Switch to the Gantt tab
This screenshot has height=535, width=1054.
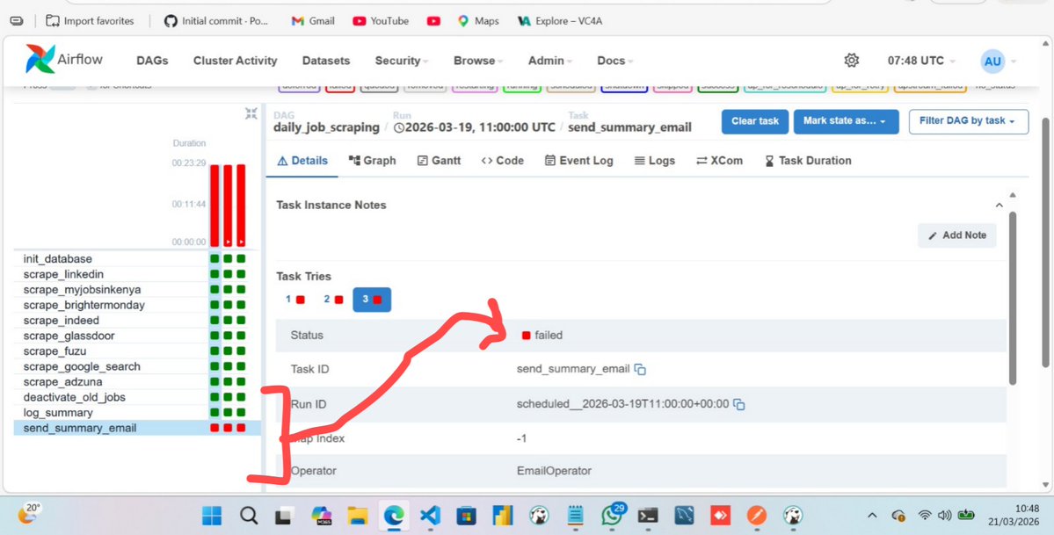click(x=439, y=161)
